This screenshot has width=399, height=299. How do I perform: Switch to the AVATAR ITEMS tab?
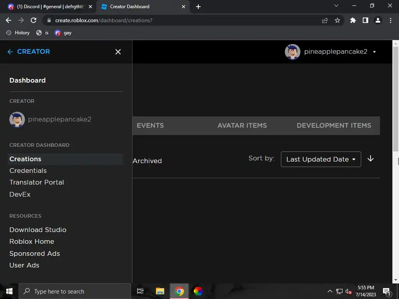(242, 126)
